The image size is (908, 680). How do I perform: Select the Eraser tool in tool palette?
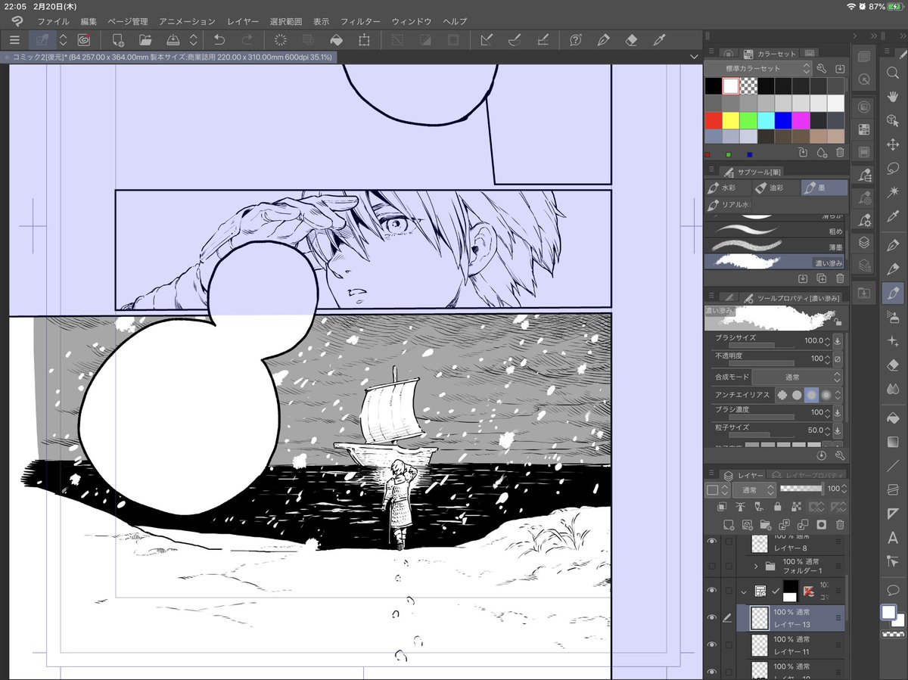click(x=892, y=365)
